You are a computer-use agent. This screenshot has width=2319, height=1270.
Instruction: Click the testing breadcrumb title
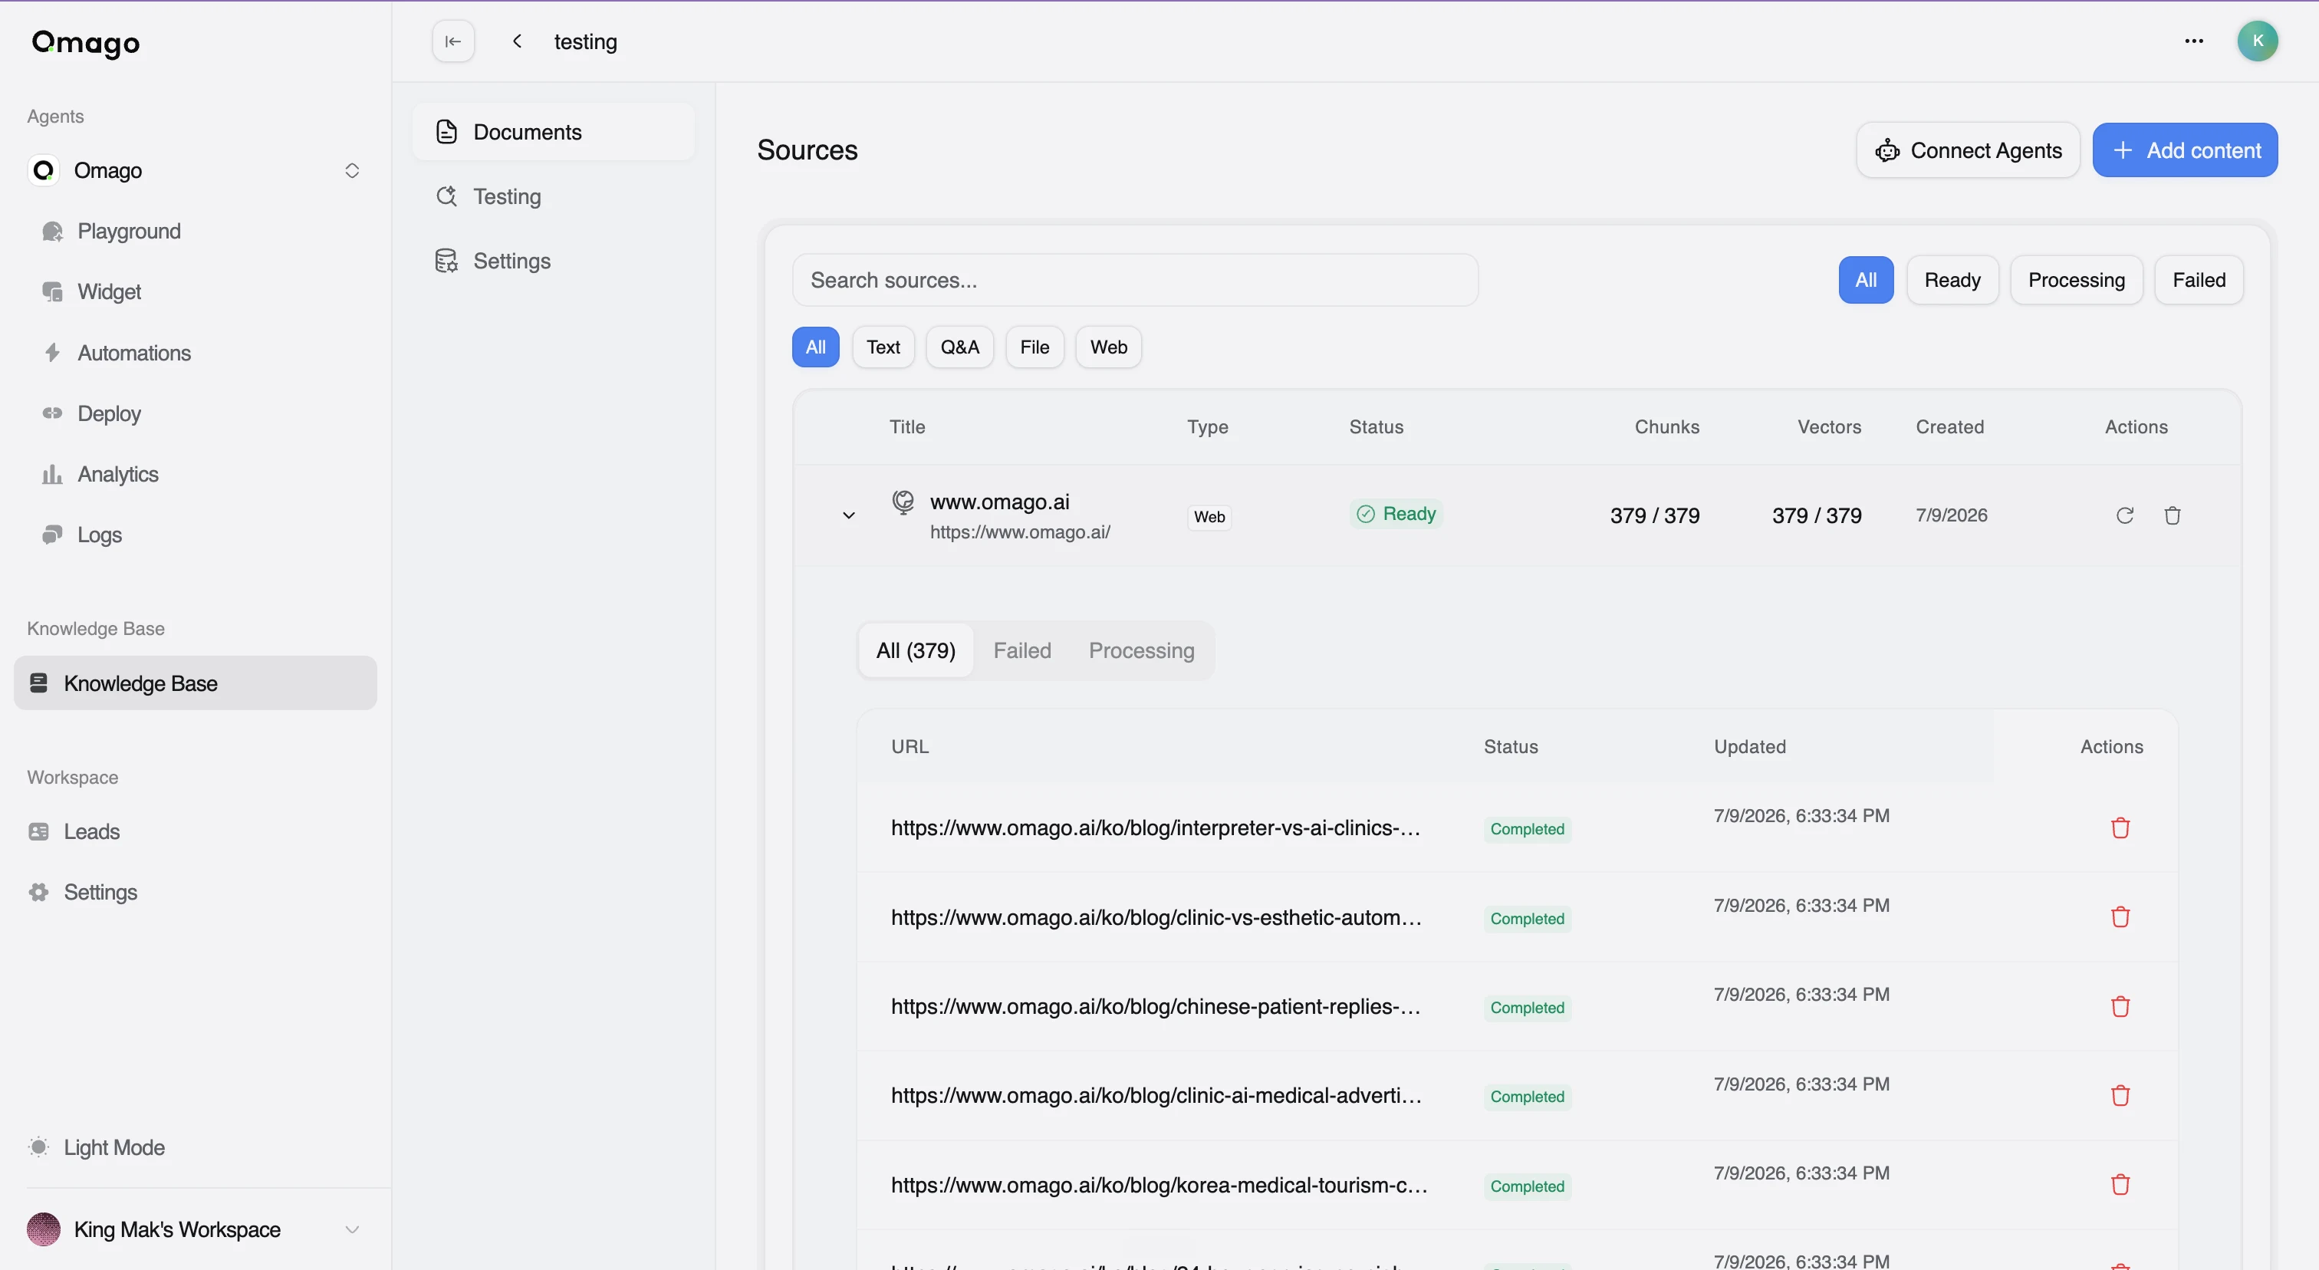coord(585,41)
